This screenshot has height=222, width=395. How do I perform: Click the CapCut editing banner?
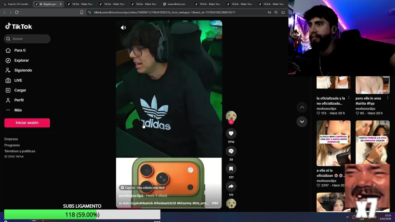coord(143,188)
